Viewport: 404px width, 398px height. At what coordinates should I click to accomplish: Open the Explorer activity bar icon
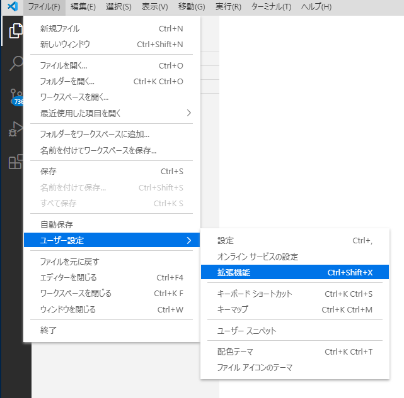point(16,31)
